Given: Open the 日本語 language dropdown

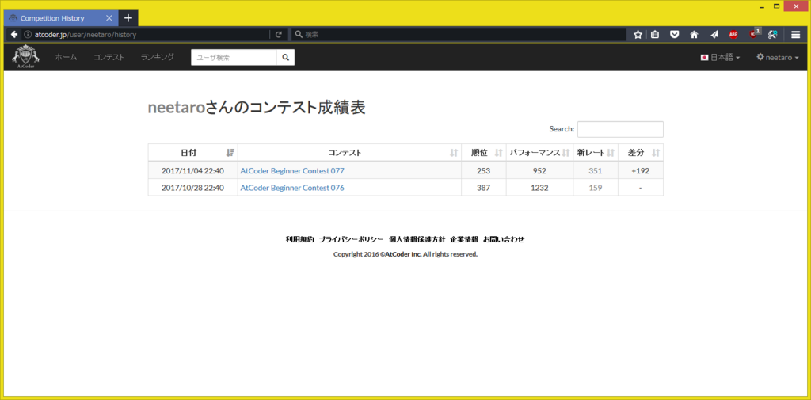Looking at the screenshot, I should coord(720,58).
